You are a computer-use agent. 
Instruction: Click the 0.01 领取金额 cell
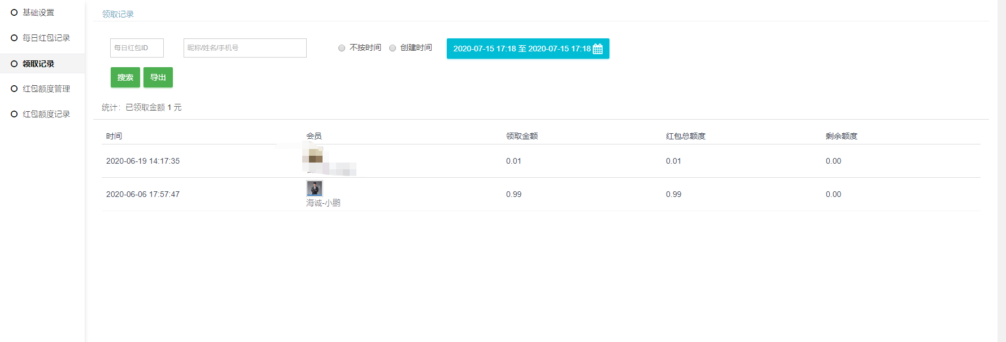point(513,161)
